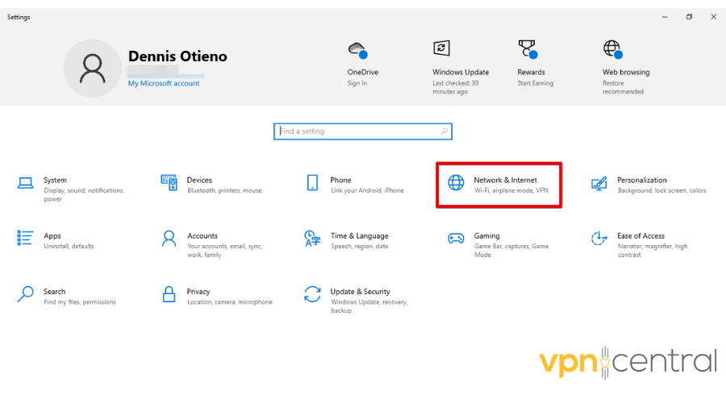
Task: Click the Devices keyboard icon
Action: 169,182
